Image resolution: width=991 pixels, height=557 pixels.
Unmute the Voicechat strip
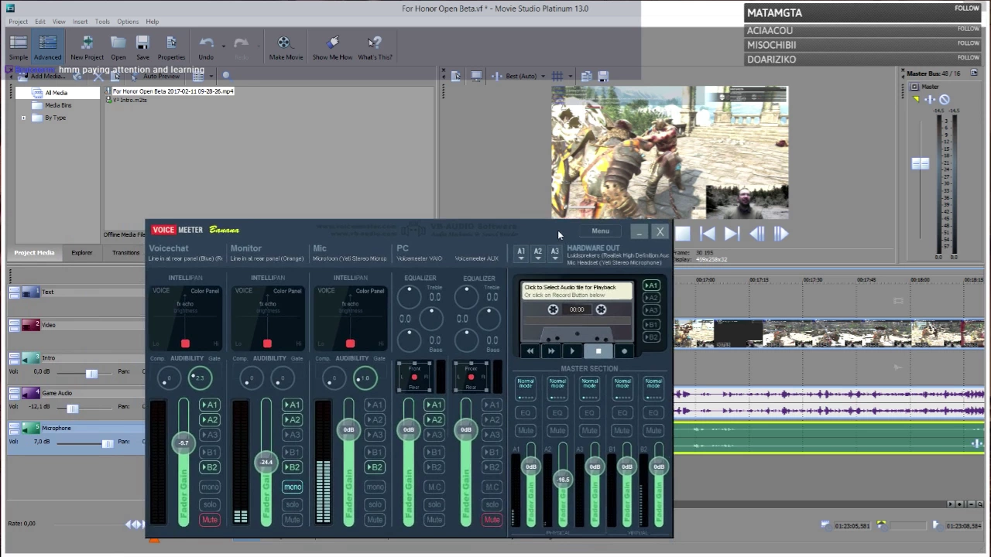point(209,520)
